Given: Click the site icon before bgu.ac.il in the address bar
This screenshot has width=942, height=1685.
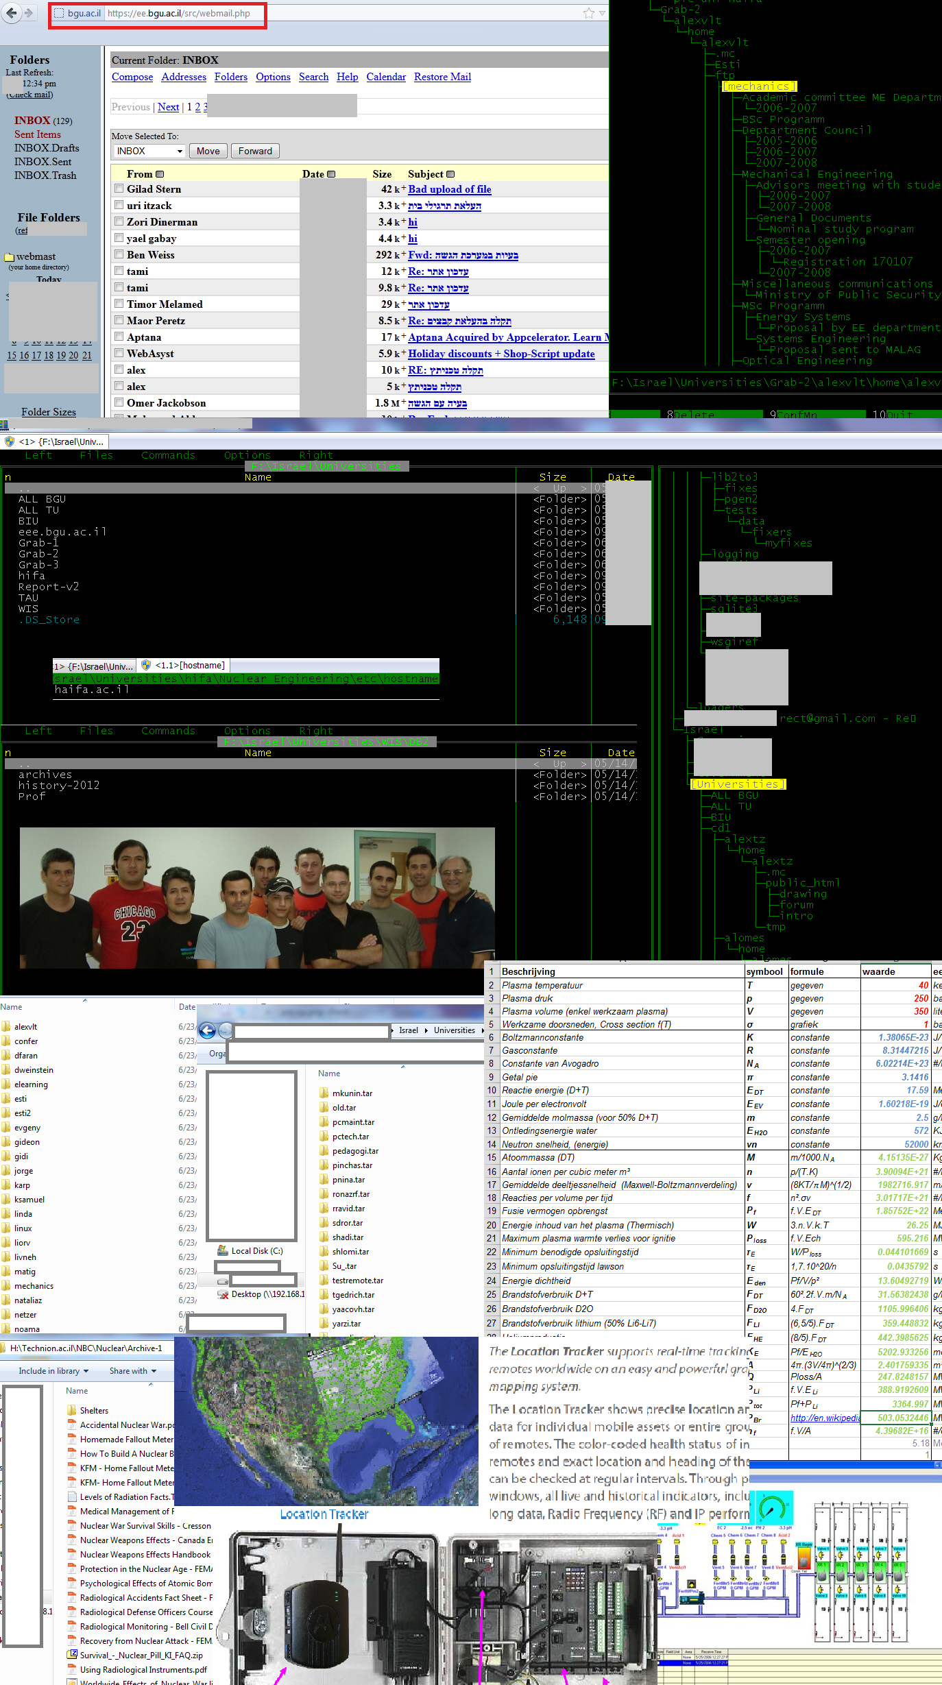Looking at the screenshot, I should (59, 13).
